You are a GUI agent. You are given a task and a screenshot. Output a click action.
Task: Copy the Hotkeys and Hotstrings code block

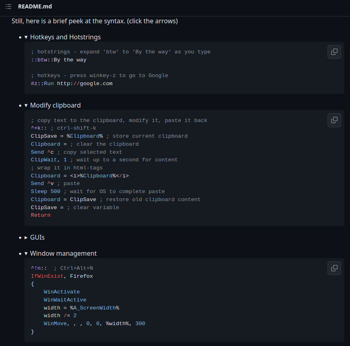[x=334, y=52]
